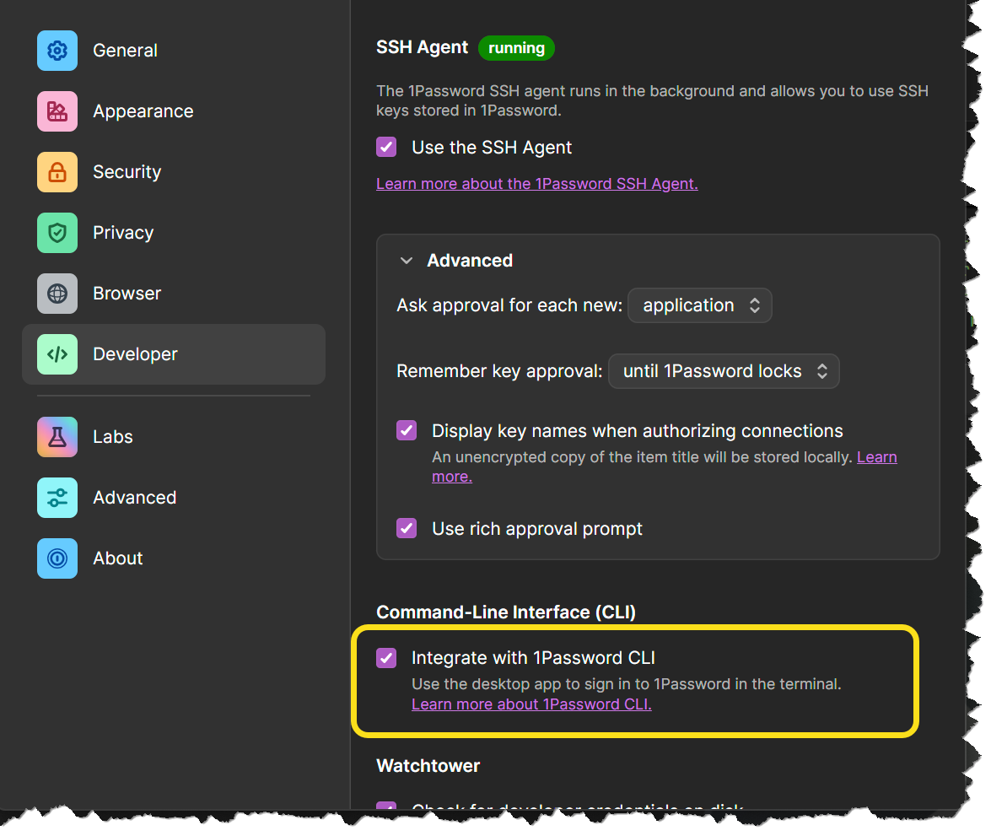This screenshot has height=836, width=991.
Task: Select the Developer sidebar item
Action: pyautogui.click(x=173, y=354)
